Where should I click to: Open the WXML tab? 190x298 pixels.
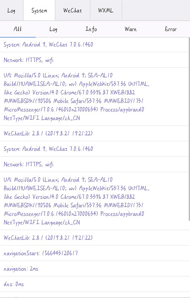pyautogui.click(x=106, y=10)
